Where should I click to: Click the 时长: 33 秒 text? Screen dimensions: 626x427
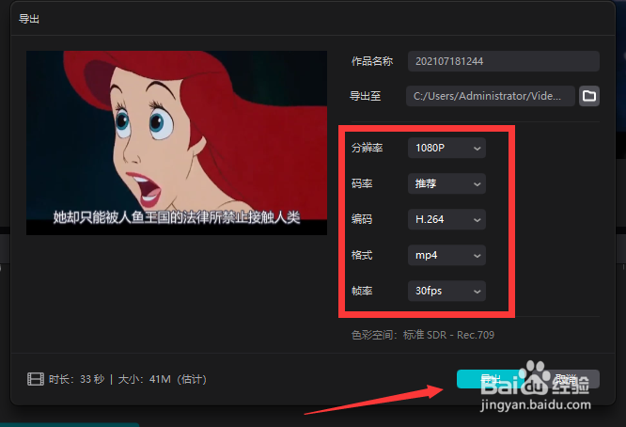tap(77, 379)
